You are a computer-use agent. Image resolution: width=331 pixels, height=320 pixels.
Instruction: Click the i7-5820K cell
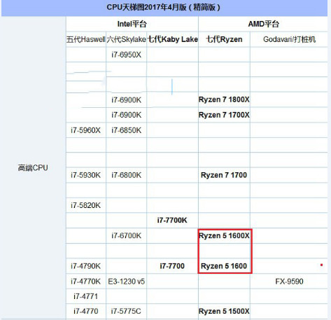[85, 205]
